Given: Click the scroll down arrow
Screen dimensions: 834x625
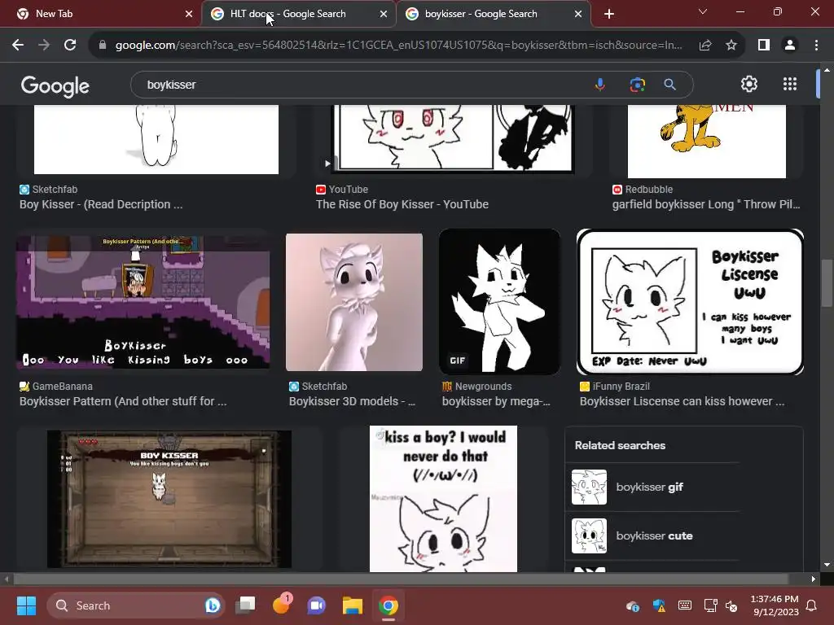Looking at the screenshot, I should [826, 565].
